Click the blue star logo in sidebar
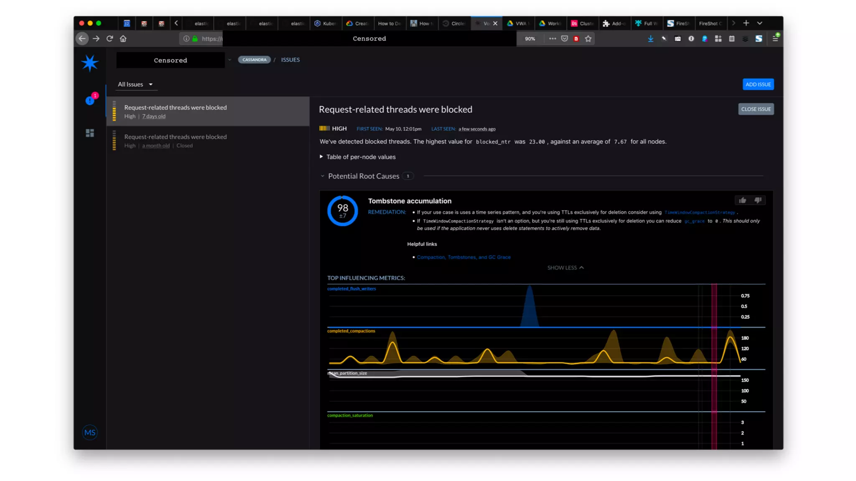The width and height of the screenshot is (856, 481). click(x=89, y=63)
